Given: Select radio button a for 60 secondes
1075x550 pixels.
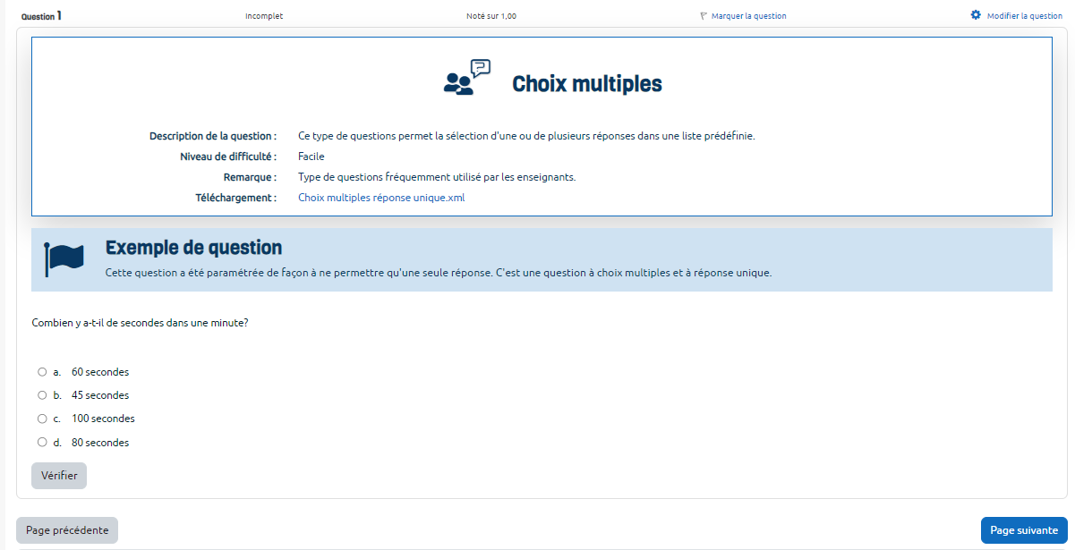Looking at the screenshot, I should [42, 372].
